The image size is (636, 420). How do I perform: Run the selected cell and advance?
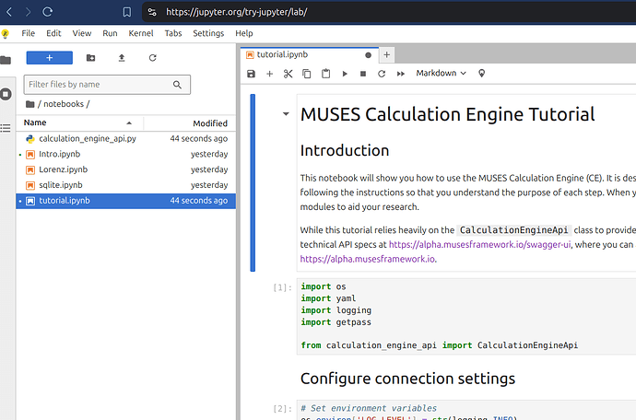click(345, 74)
